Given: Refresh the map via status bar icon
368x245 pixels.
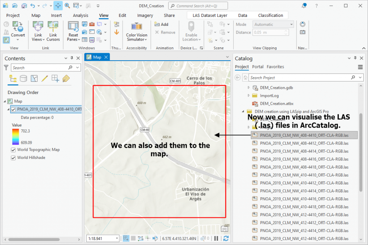Looking at the screenshot, I should pos(226,239).
